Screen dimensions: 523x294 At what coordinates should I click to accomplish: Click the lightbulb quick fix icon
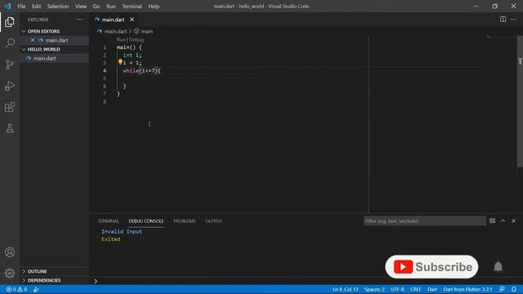click(120, 62)
